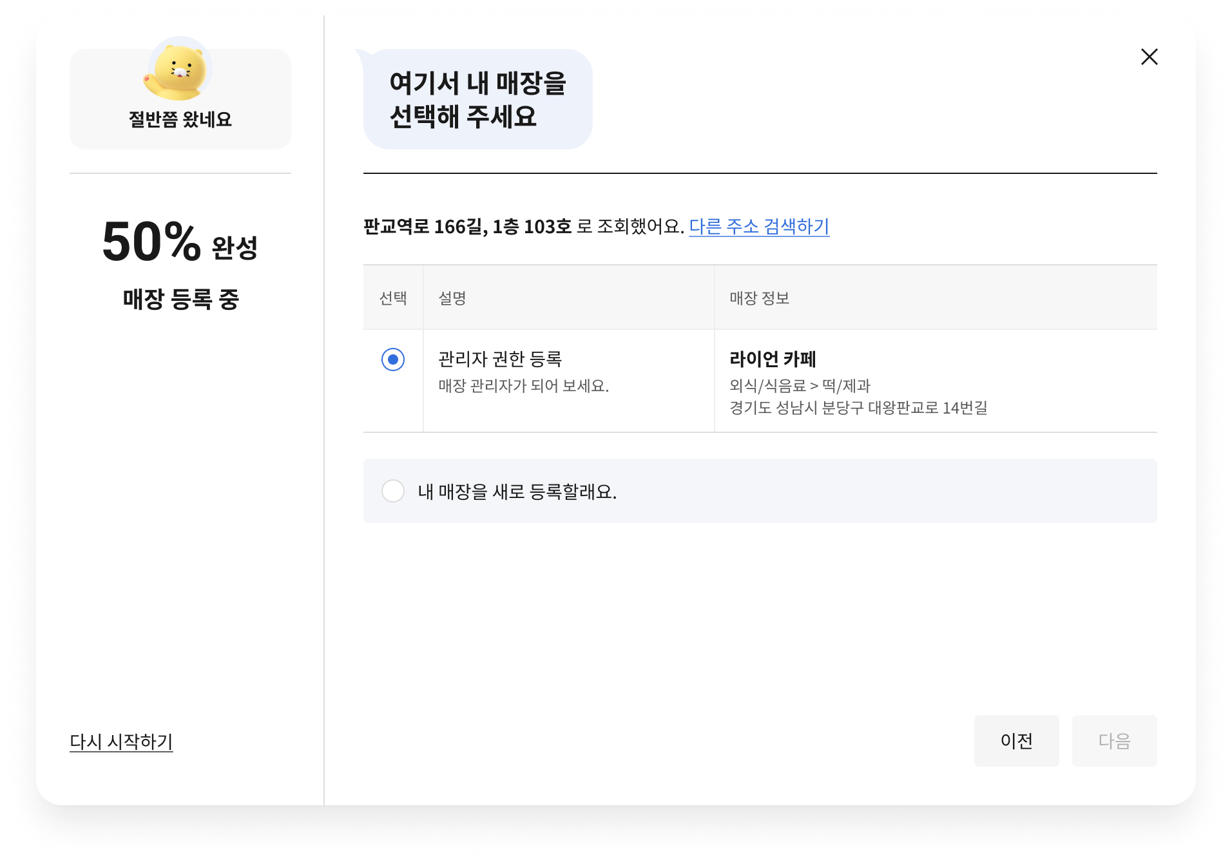
Task: Click the 라이언 카페 store name
Action: click(x=772, y=359)
